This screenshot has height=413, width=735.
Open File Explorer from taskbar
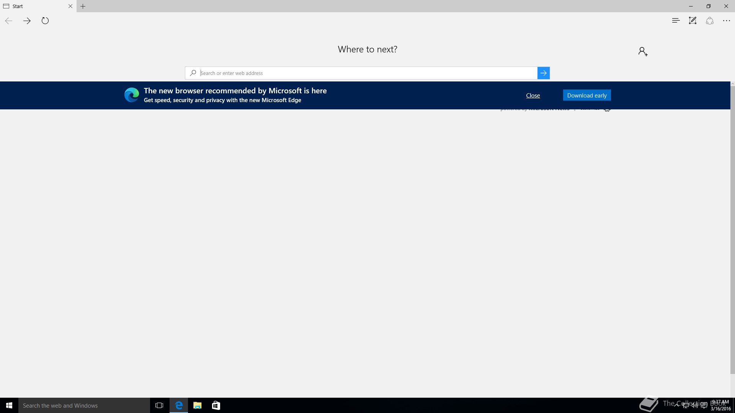click(x=198, y=405)
